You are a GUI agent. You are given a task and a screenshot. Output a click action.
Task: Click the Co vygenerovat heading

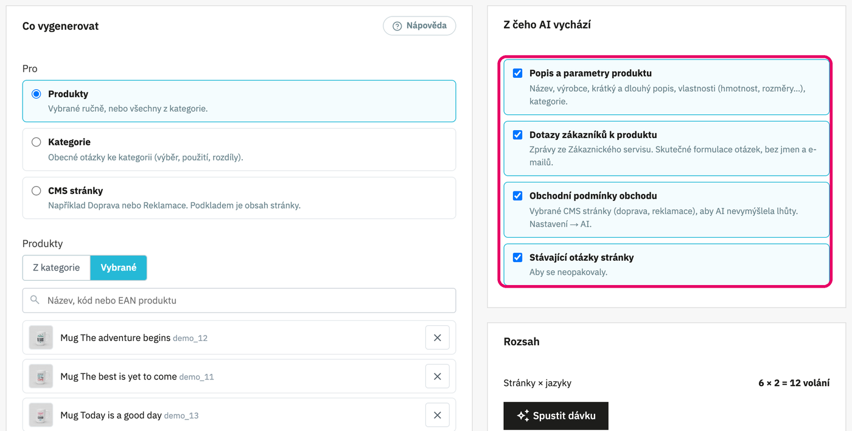(60, 26)
